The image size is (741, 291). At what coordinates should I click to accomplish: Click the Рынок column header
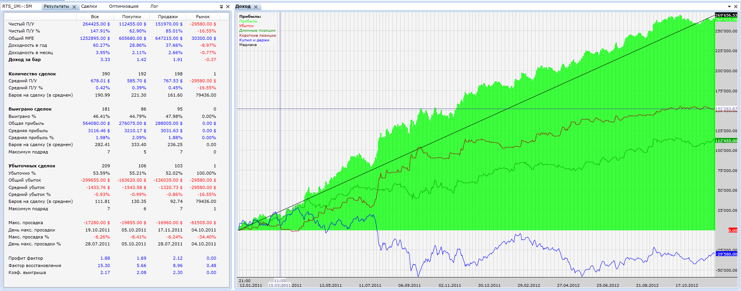[203, 17]
